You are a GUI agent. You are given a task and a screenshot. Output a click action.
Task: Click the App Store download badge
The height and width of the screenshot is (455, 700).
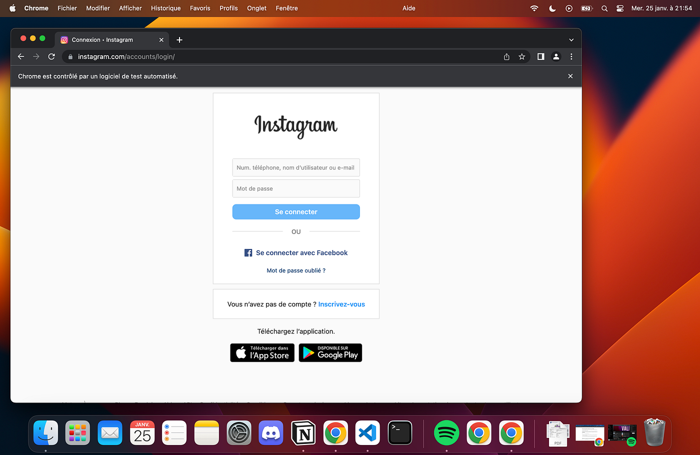coord(262,352)
